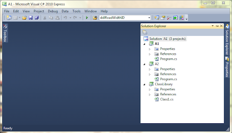Screen dimensions: 232x133
Task: Click the Save All icon
Action: coord(37,18)
